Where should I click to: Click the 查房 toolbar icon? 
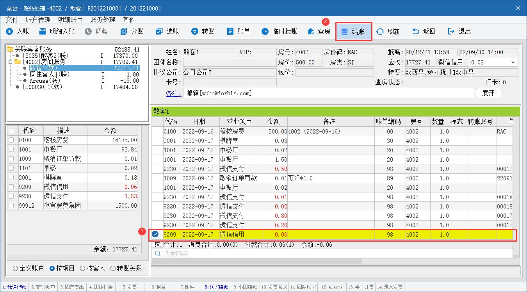click(311, 32)
